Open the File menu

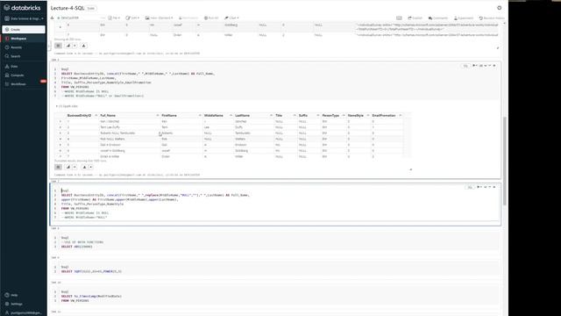(114, 18)
